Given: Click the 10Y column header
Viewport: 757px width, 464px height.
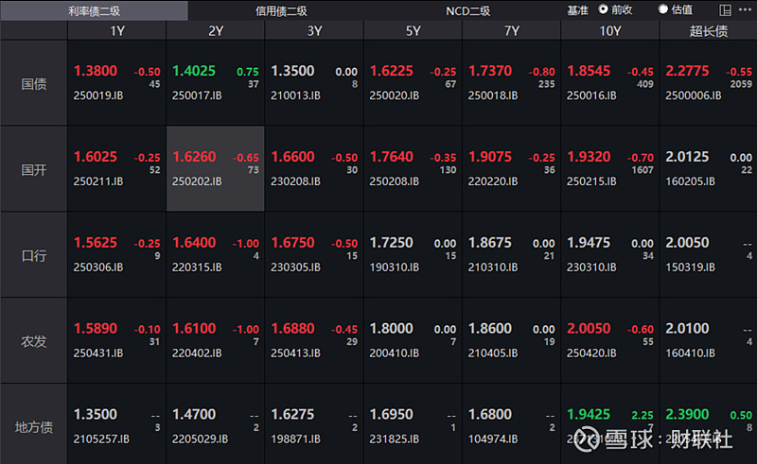Looking at the screenshot, I should click(610, 30).
